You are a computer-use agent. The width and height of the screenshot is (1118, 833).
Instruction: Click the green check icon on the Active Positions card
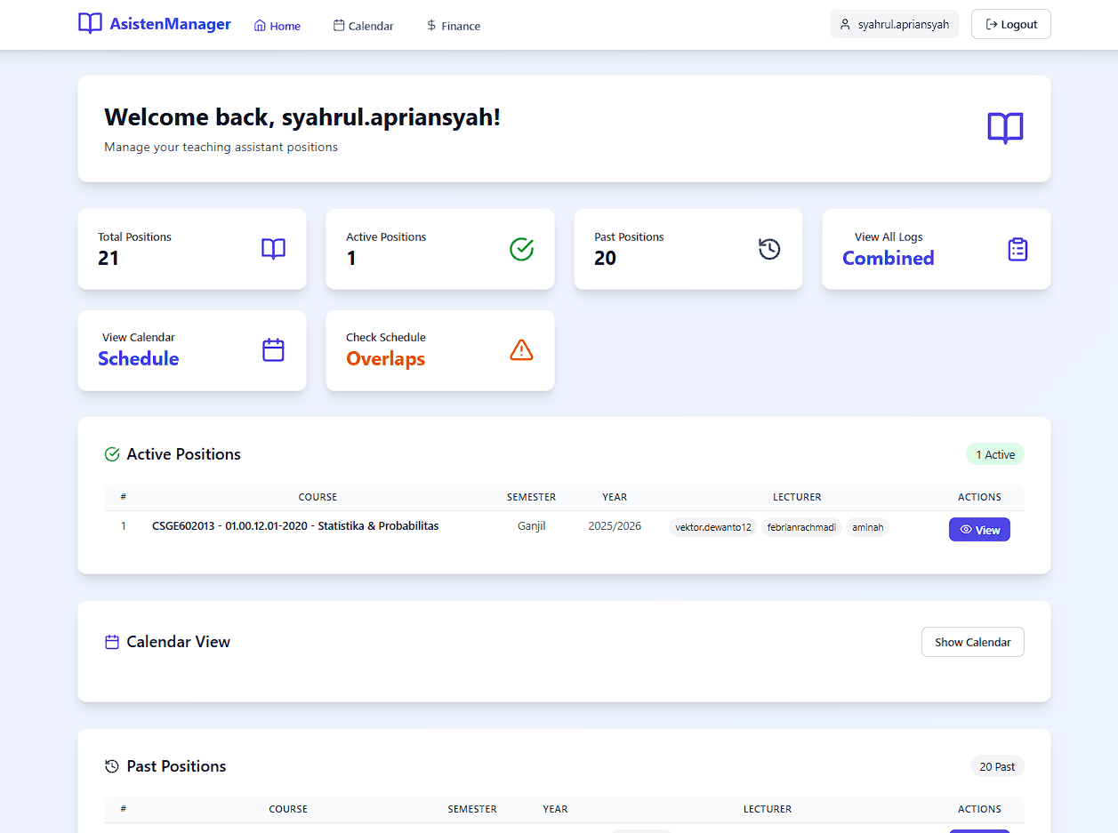tap(521, 249)
